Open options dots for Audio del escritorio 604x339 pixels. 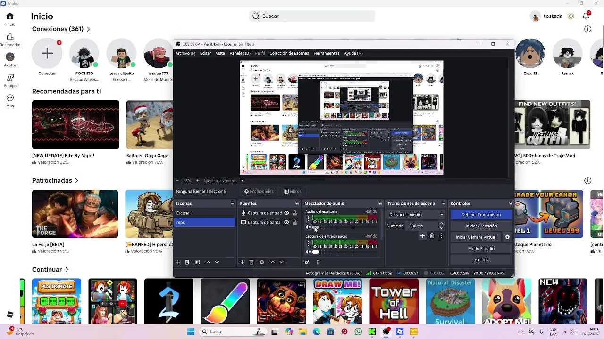[308, 219]
